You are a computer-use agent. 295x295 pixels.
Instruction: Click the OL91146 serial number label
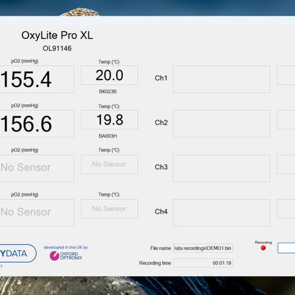(57, 48)
